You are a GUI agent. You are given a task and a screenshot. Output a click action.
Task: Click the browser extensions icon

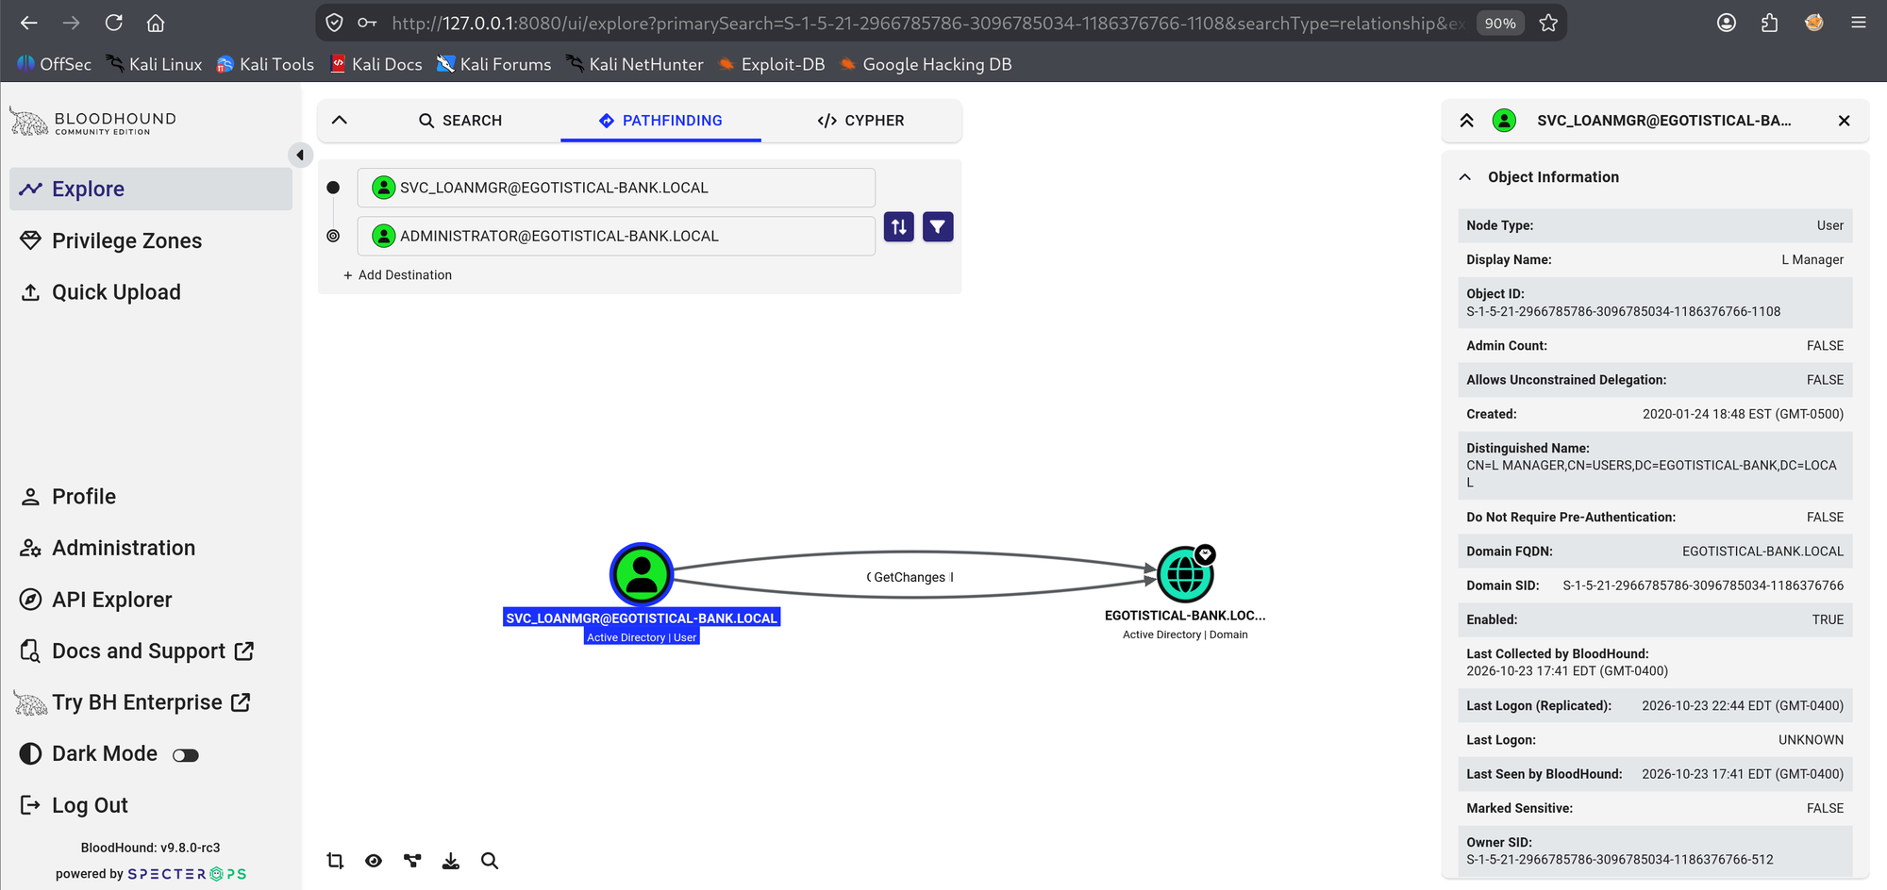pos(1770,23)
